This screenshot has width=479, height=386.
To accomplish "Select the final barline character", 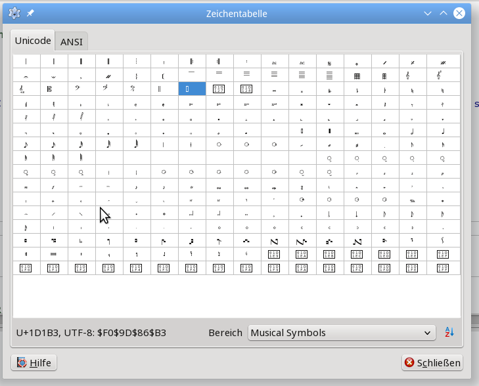I will pos(81,62).
